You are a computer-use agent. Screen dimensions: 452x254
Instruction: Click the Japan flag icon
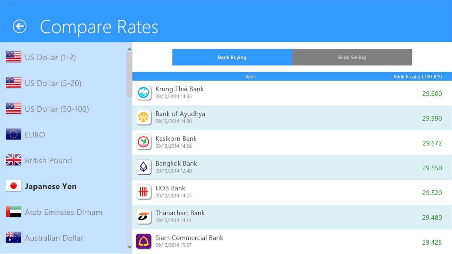tap(13, 186)
